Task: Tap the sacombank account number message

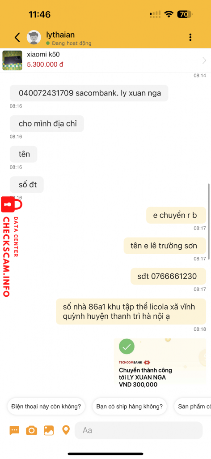Action: 89,93
